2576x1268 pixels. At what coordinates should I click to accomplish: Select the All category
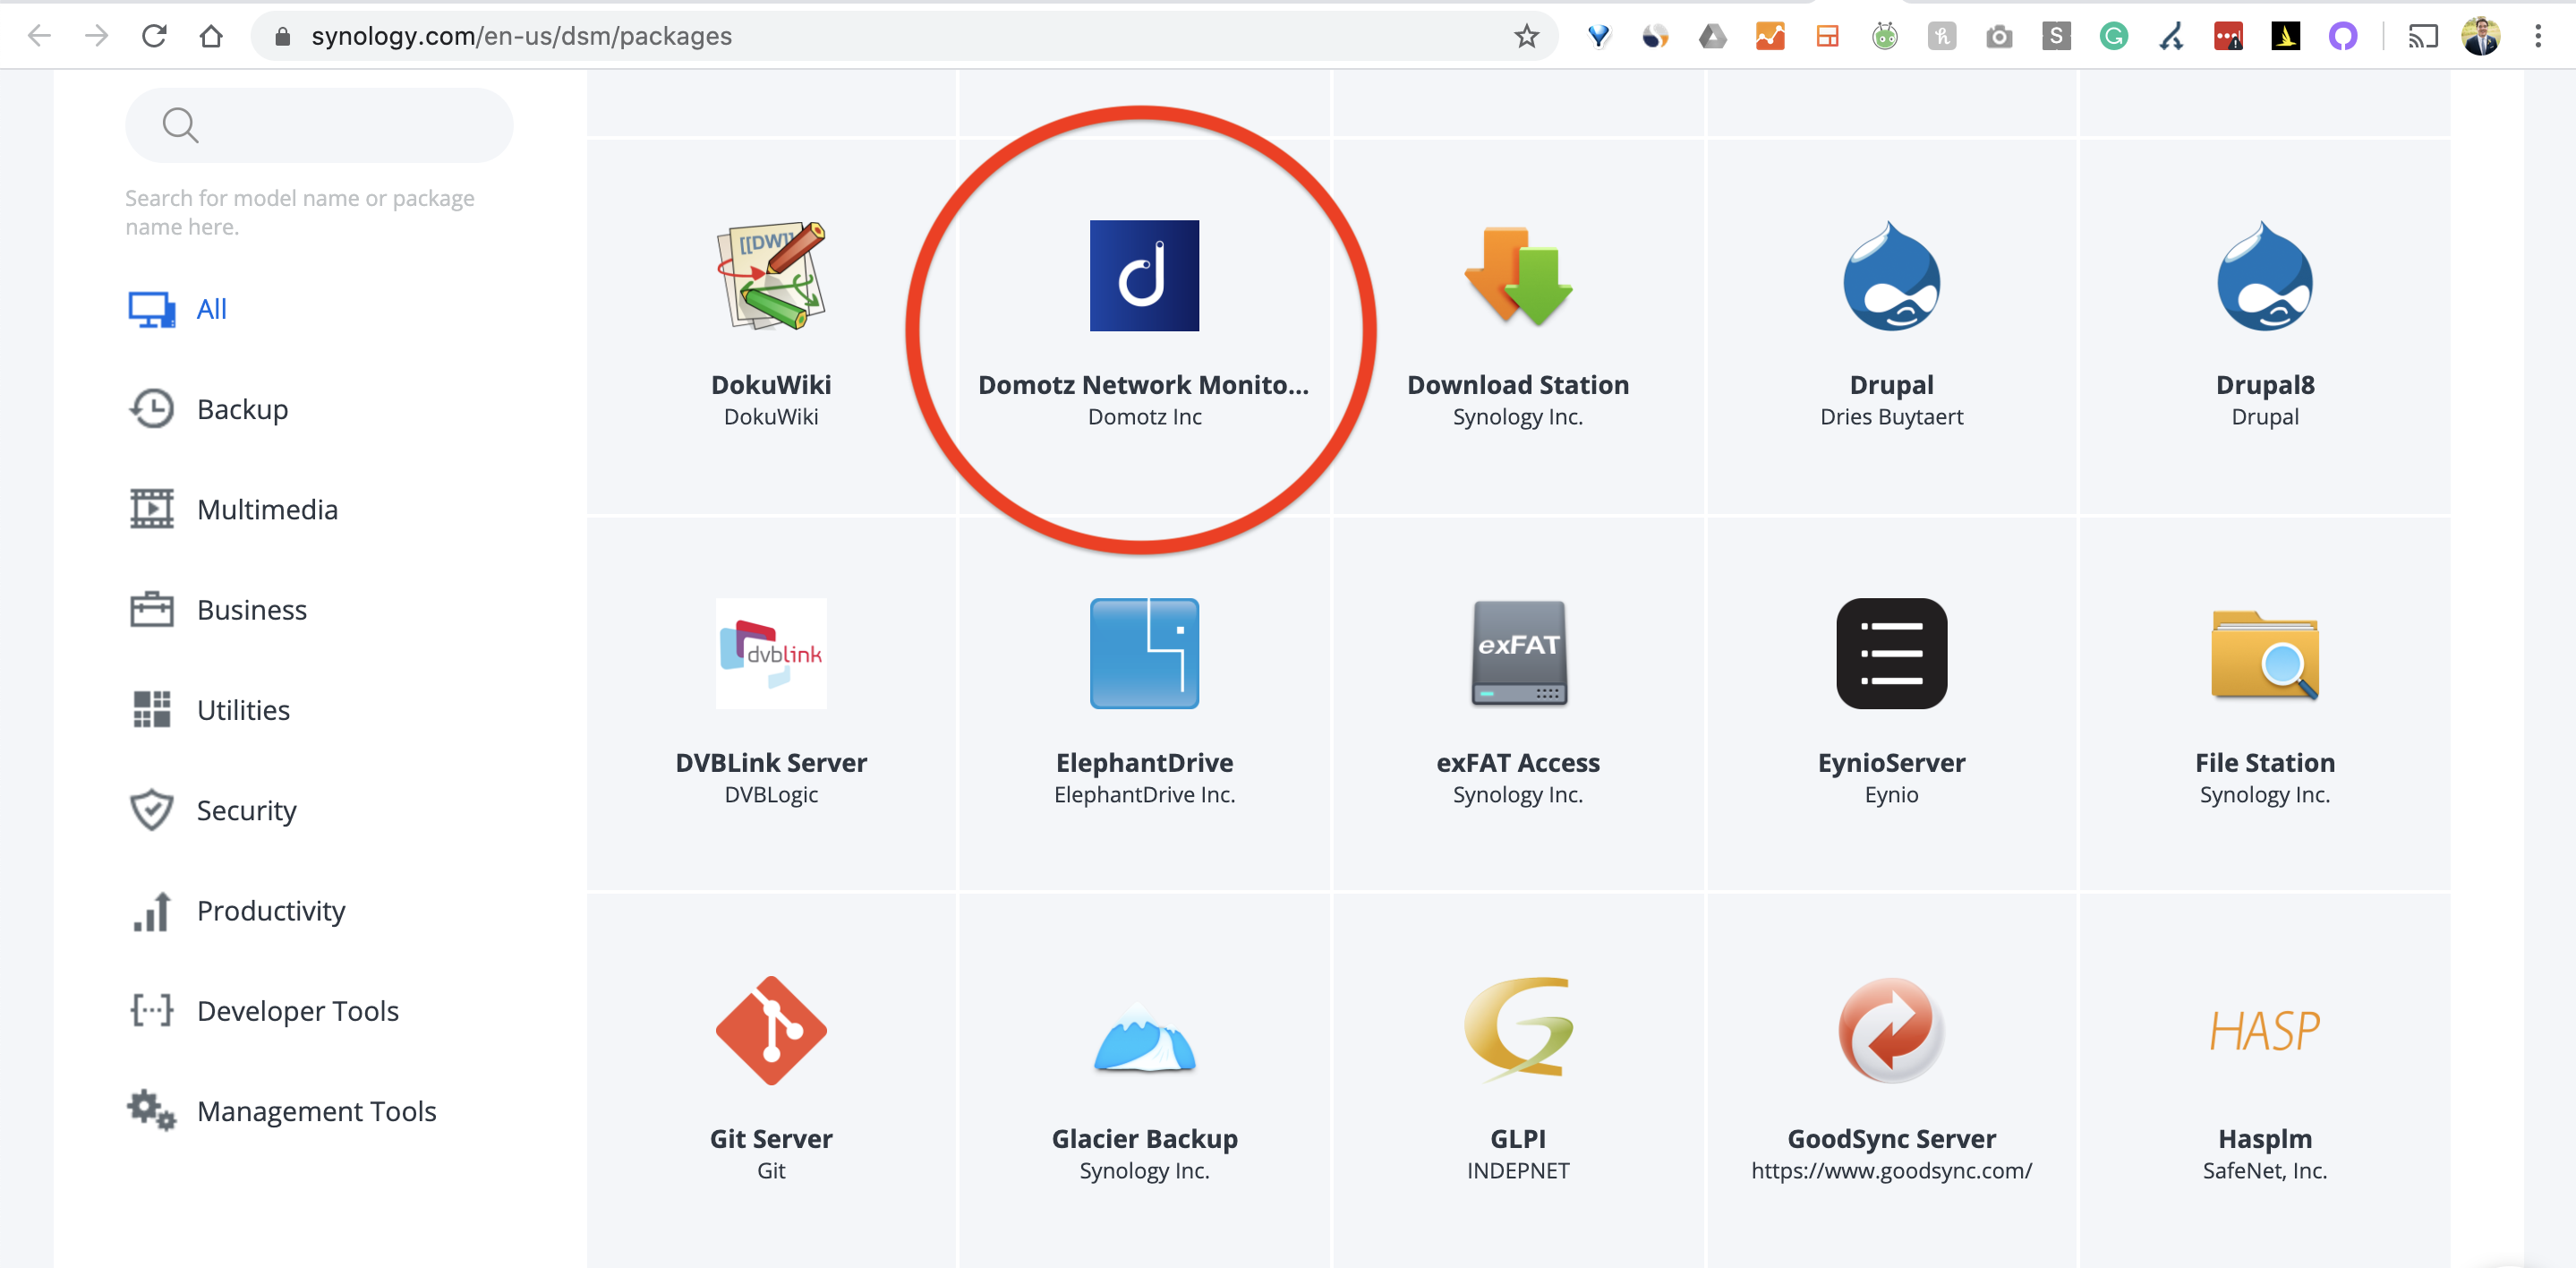tap(211, 308)
